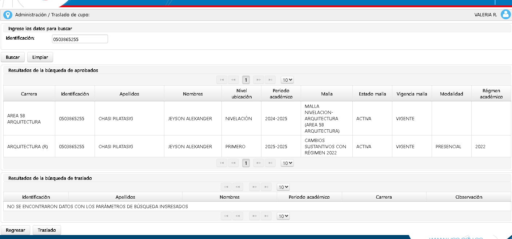Image resolution: width=512 pixels, height=239 pixels.
Task: Click the location pin icon beside Administración
Action: tap(8, 15)
